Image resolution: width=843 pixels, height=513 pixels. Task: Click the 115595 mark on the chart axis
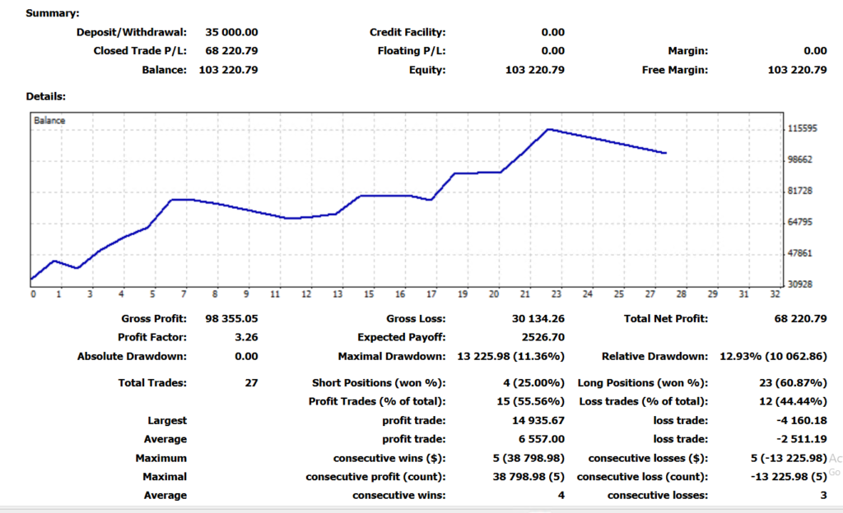coord(802,129)
